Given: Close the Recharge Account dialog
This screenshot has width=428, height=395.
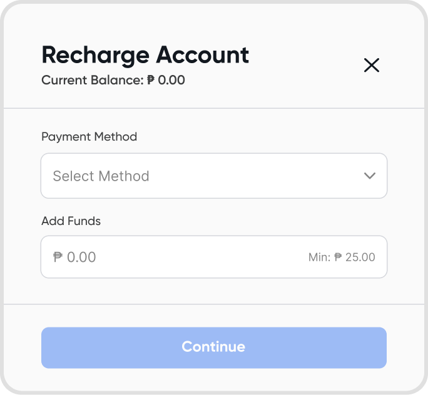Looking at the screenshot, I should (372, 65).
